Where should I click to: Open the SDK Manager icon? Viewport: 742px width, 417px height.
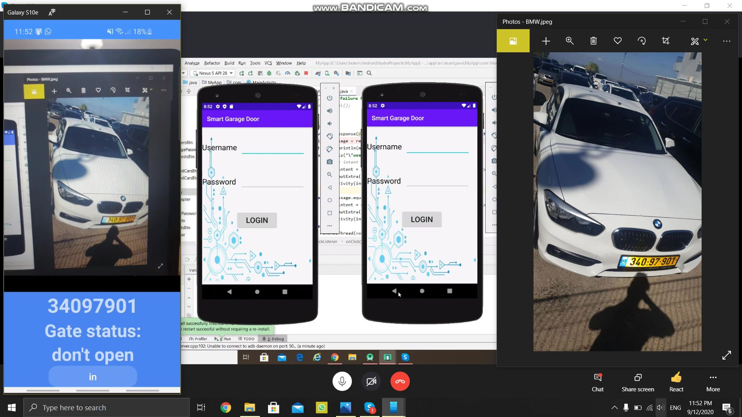(x=336, y=73)
